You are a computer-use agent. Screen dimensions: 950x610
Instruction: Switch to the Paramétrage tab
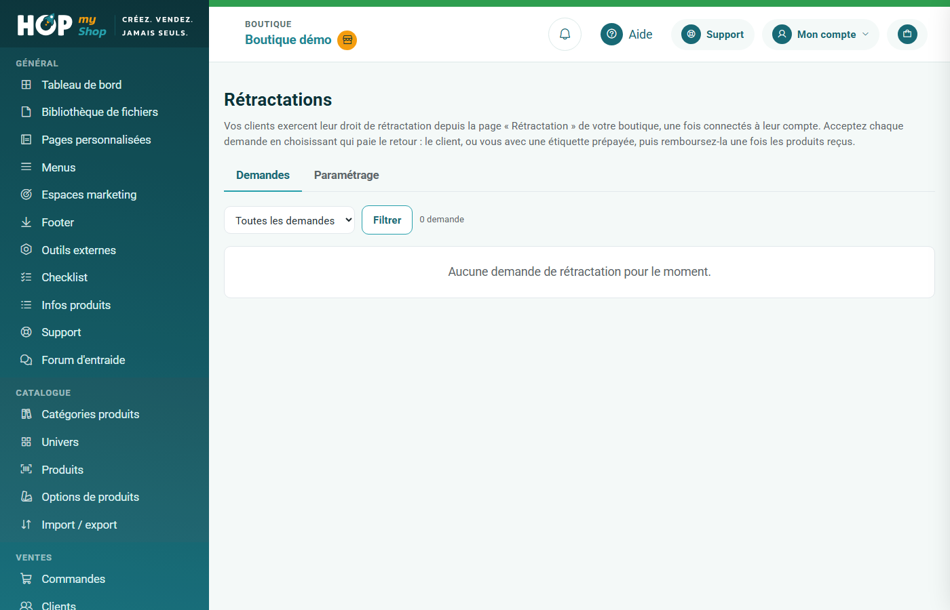(346, 175)
